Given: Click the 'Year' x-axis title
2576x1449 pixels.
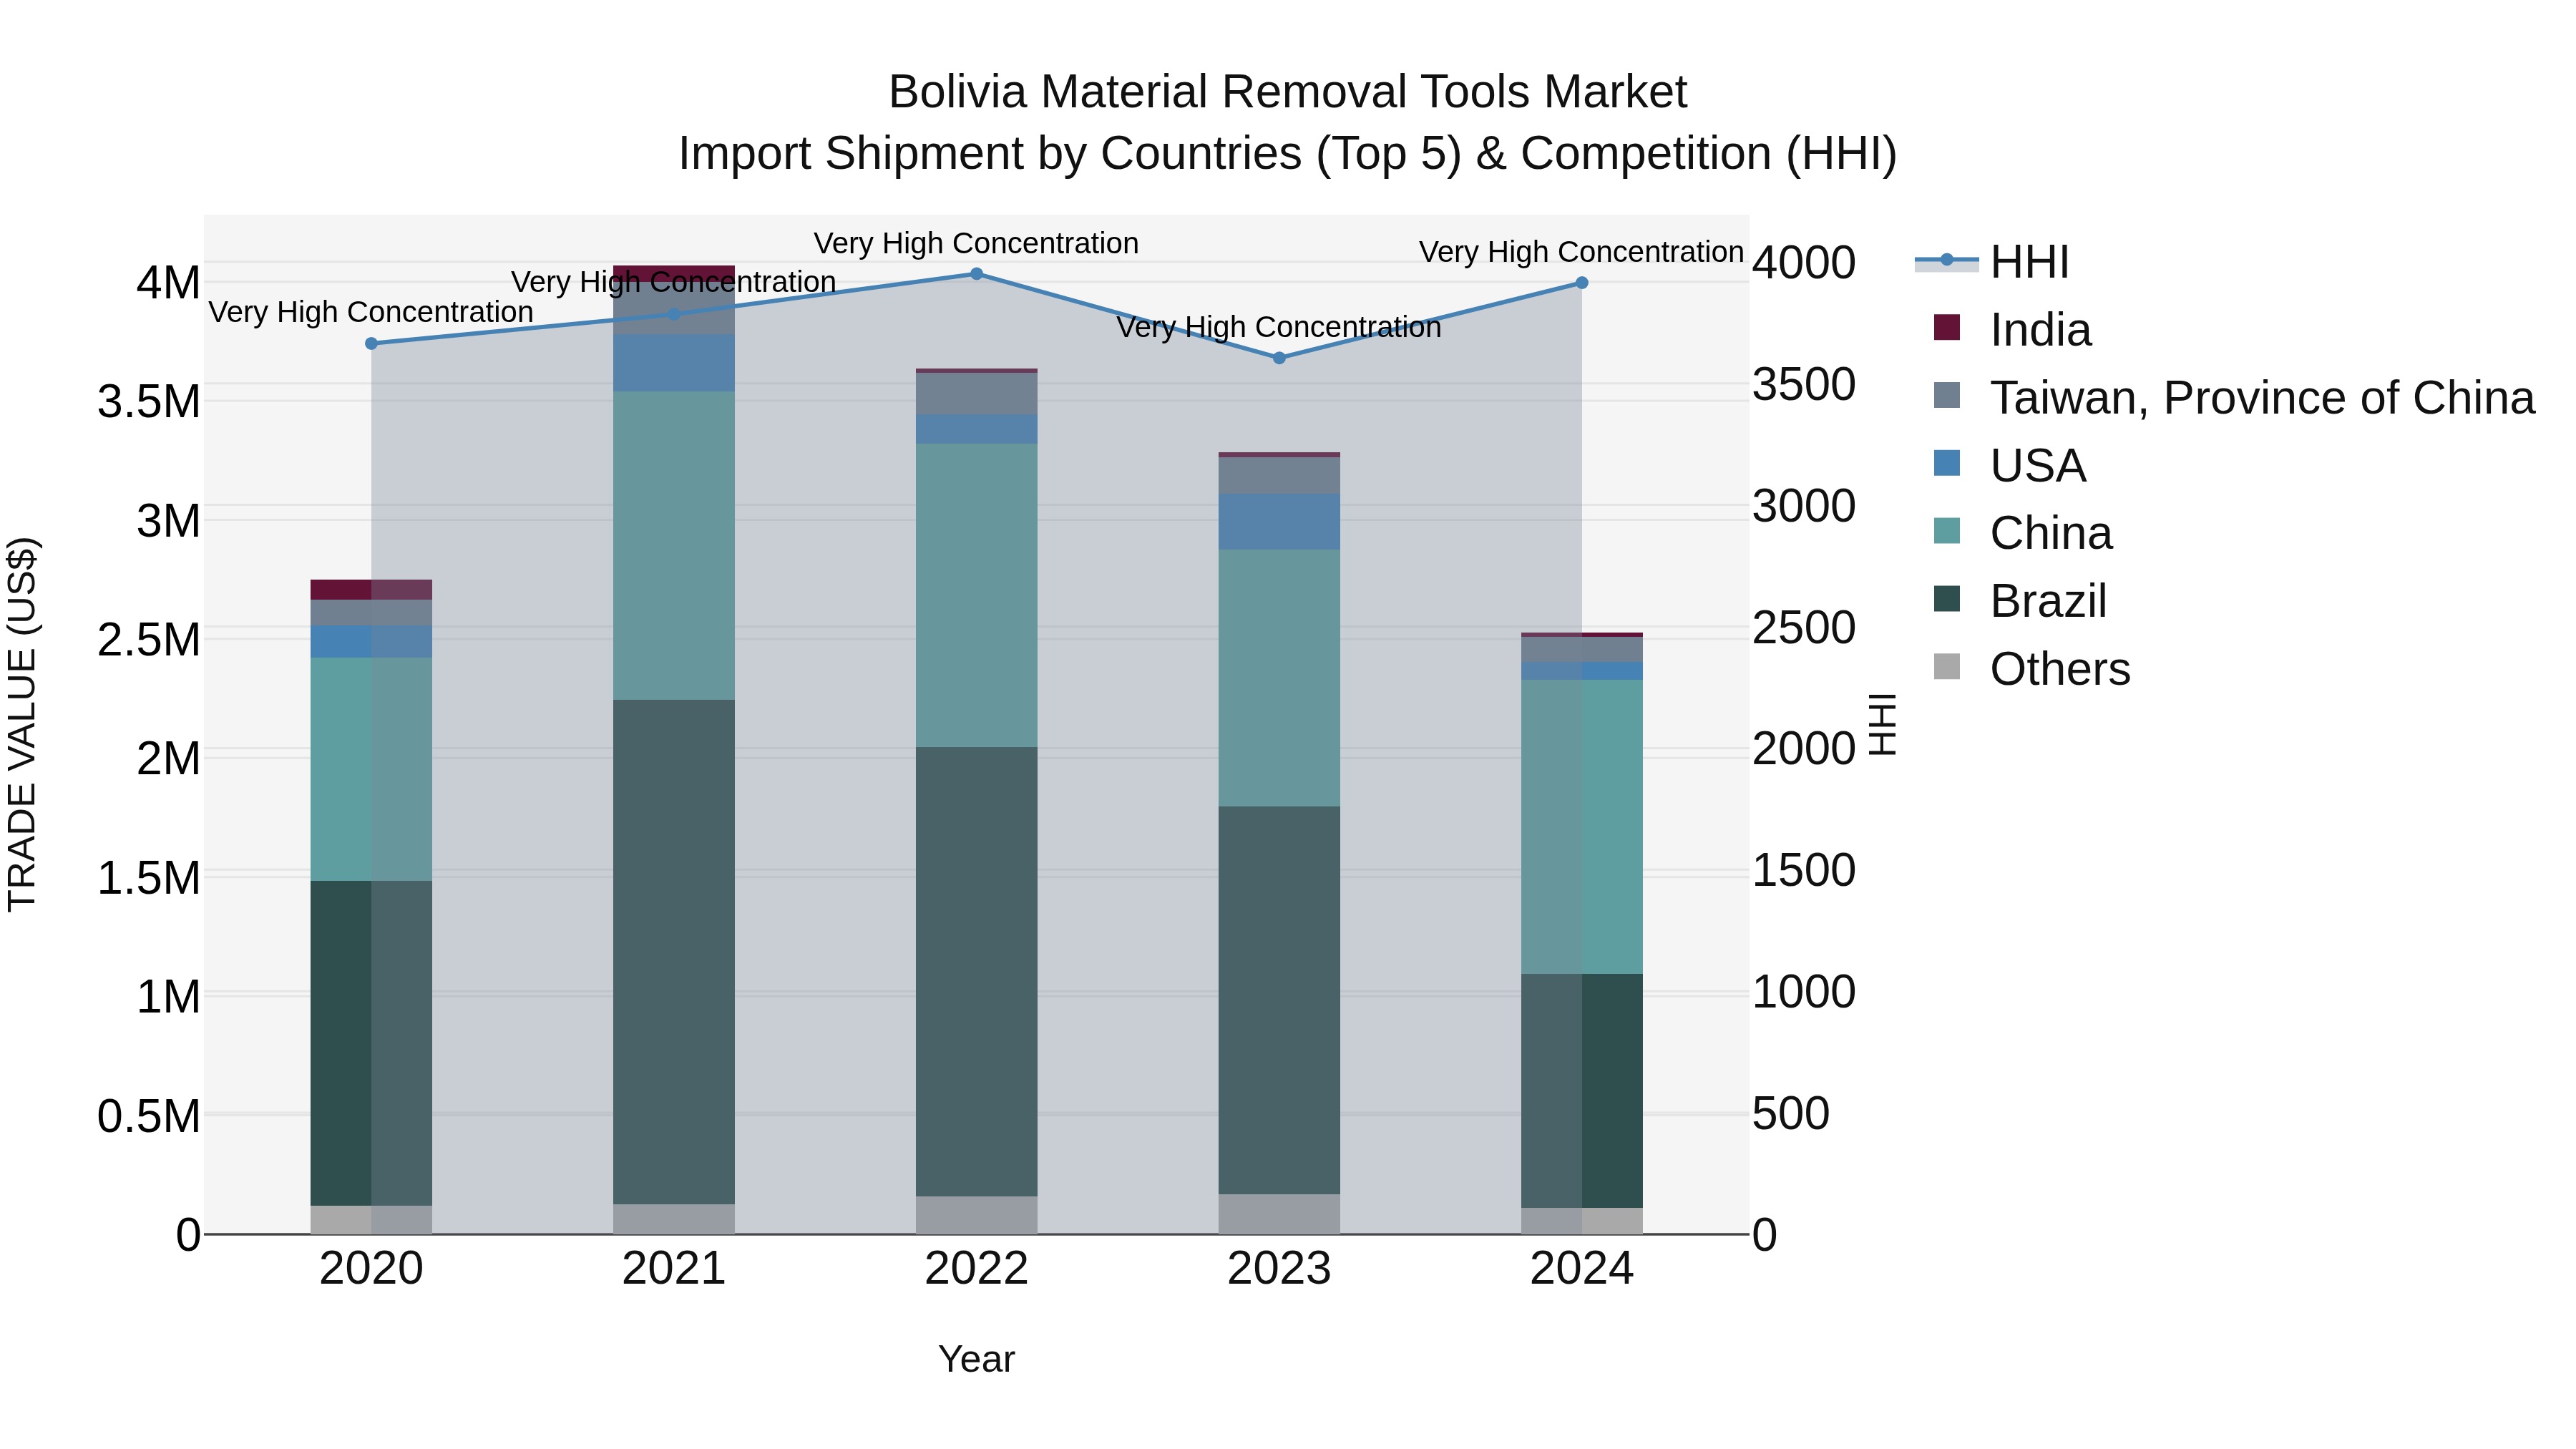Looking at the screenshot, I should [976, 1360].
